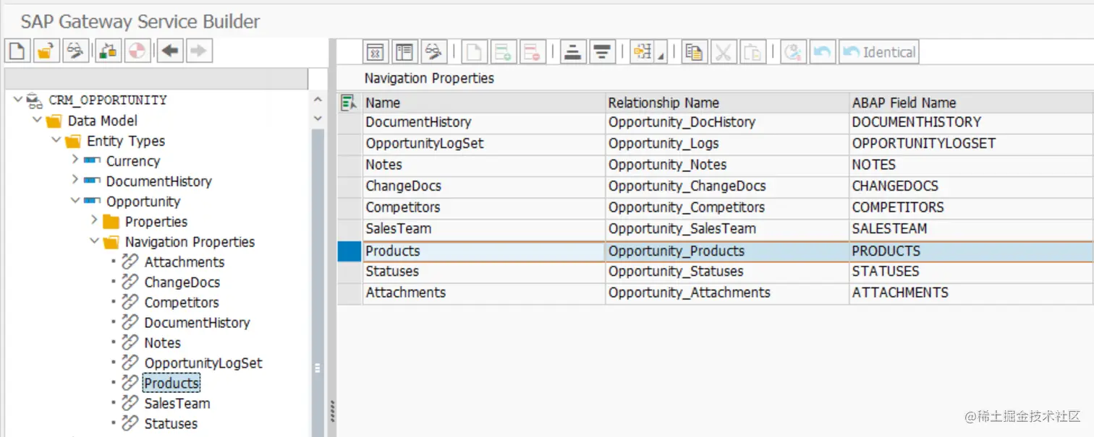
Task: Expand the Properties folder
Action: click(94, 220)
